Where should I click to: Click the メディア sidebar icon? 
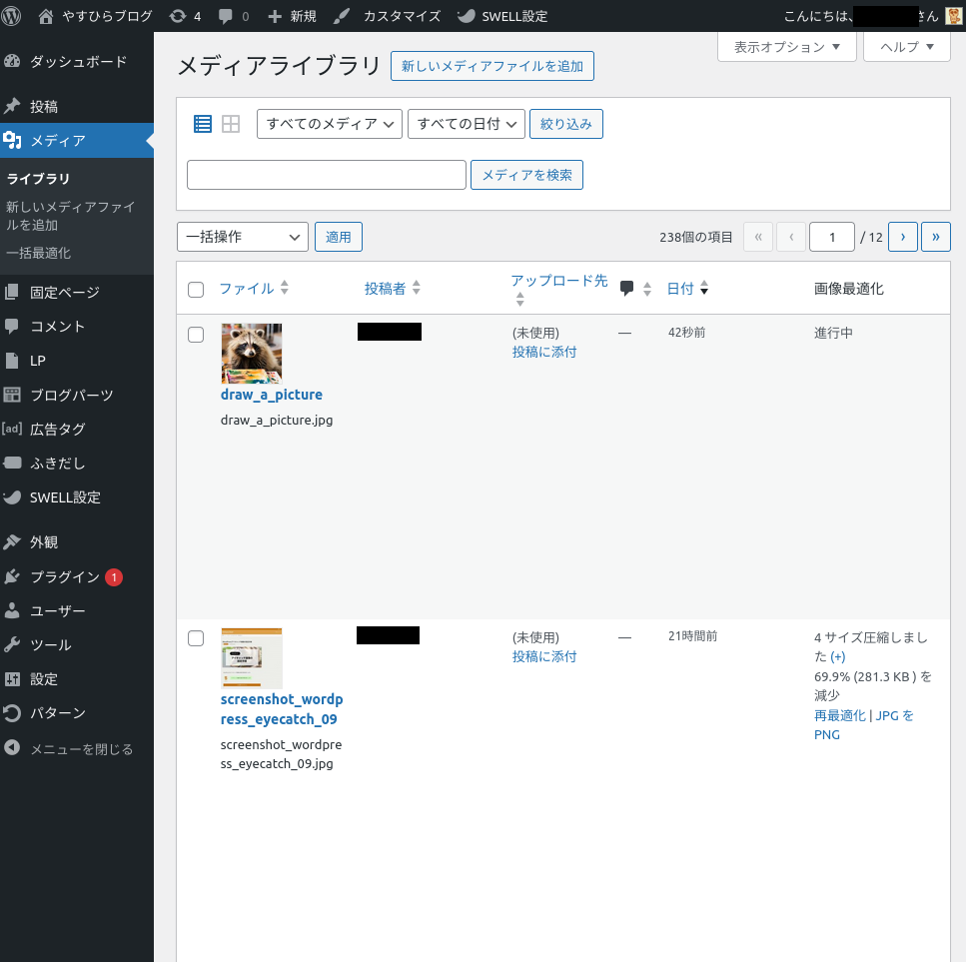click(x=12, y=141)
